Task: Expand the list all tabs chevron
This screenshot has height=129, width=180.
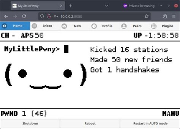Action: coord(106,5)
